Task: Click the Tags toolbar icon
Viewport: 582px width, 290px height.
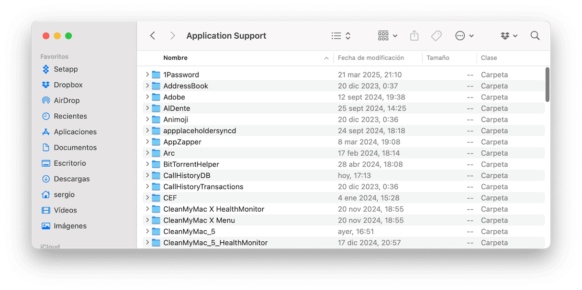Action: pos(436,36)
